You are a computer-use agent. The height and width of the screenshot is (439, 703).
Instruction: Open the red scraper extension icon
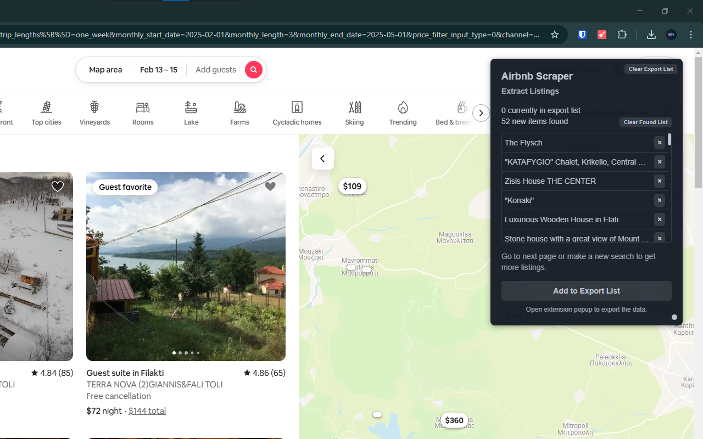click(602, 35)
